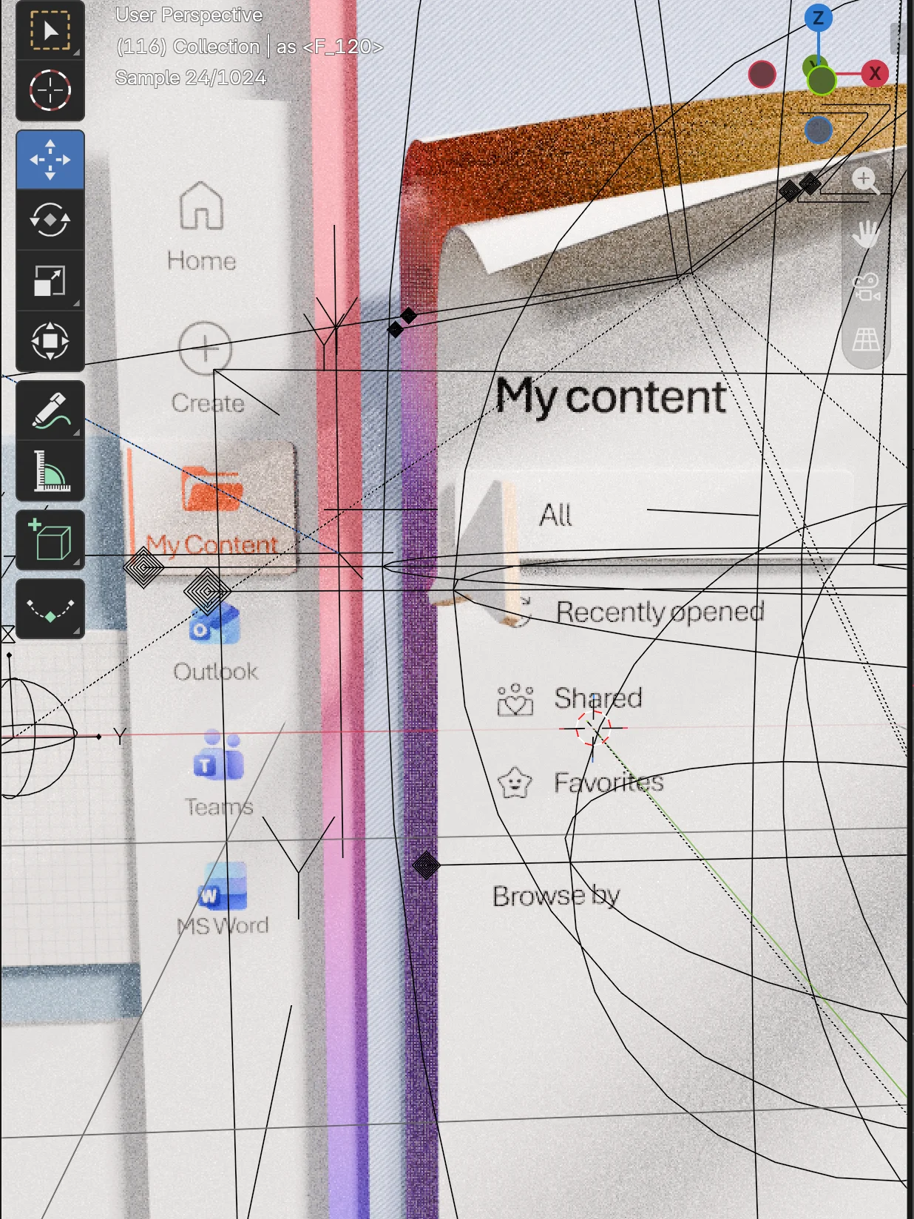
Task: Switch to the Transform tool
Action: (50, 341)
